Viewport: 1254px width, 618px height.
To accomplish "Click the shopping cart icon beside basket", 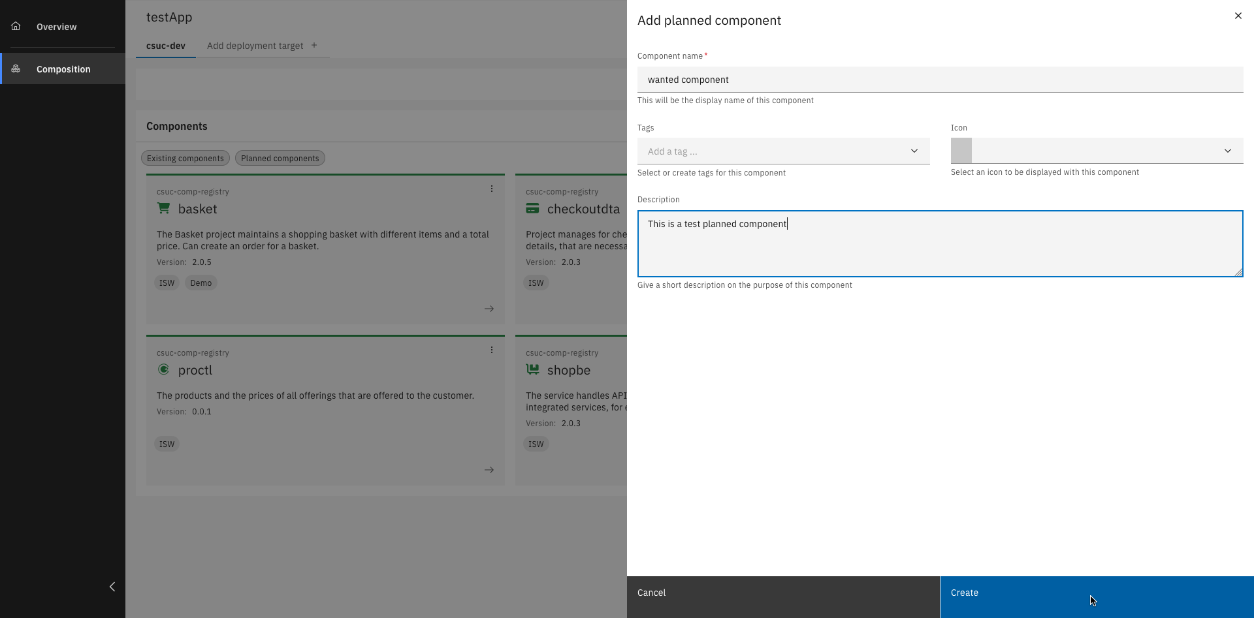I will point(163,208).
